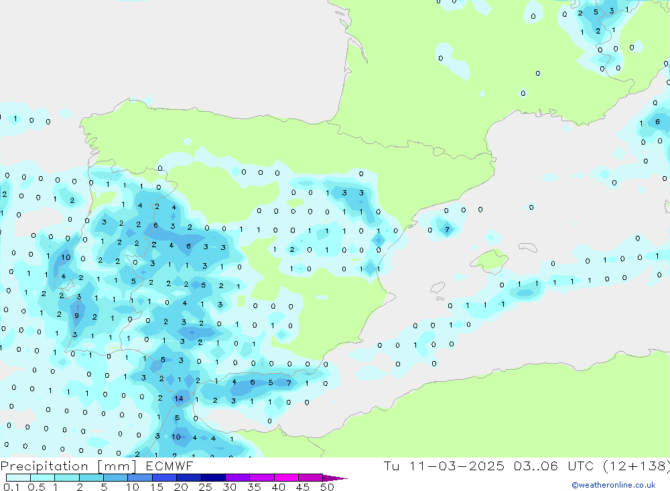Select the 10–15 mm legend color swatch
The width and height of the screenshot is (670, 491).
(x=140, y=478)
